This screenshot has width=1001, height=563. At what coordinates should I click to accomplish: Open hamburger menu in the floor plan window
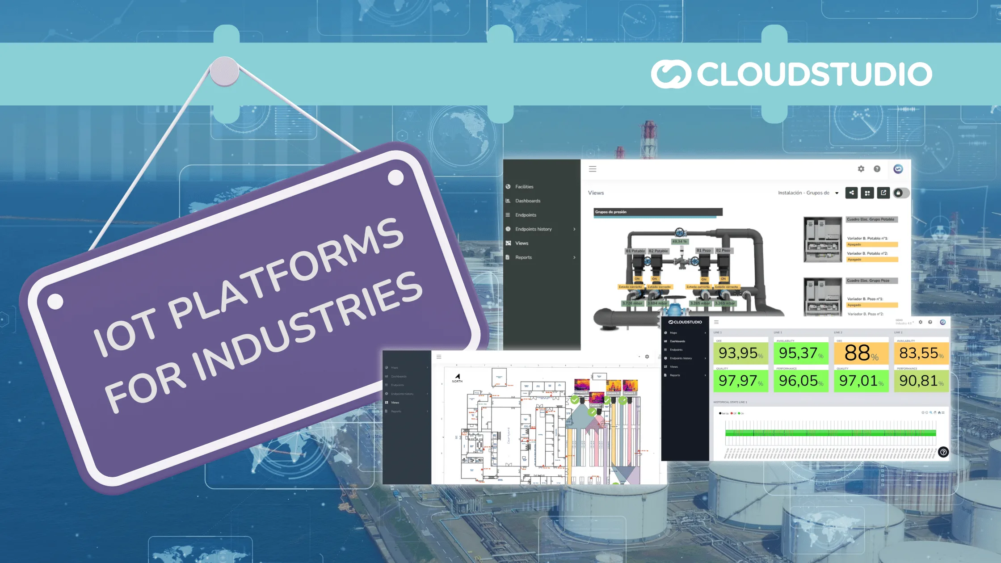(x=439, y=357)
